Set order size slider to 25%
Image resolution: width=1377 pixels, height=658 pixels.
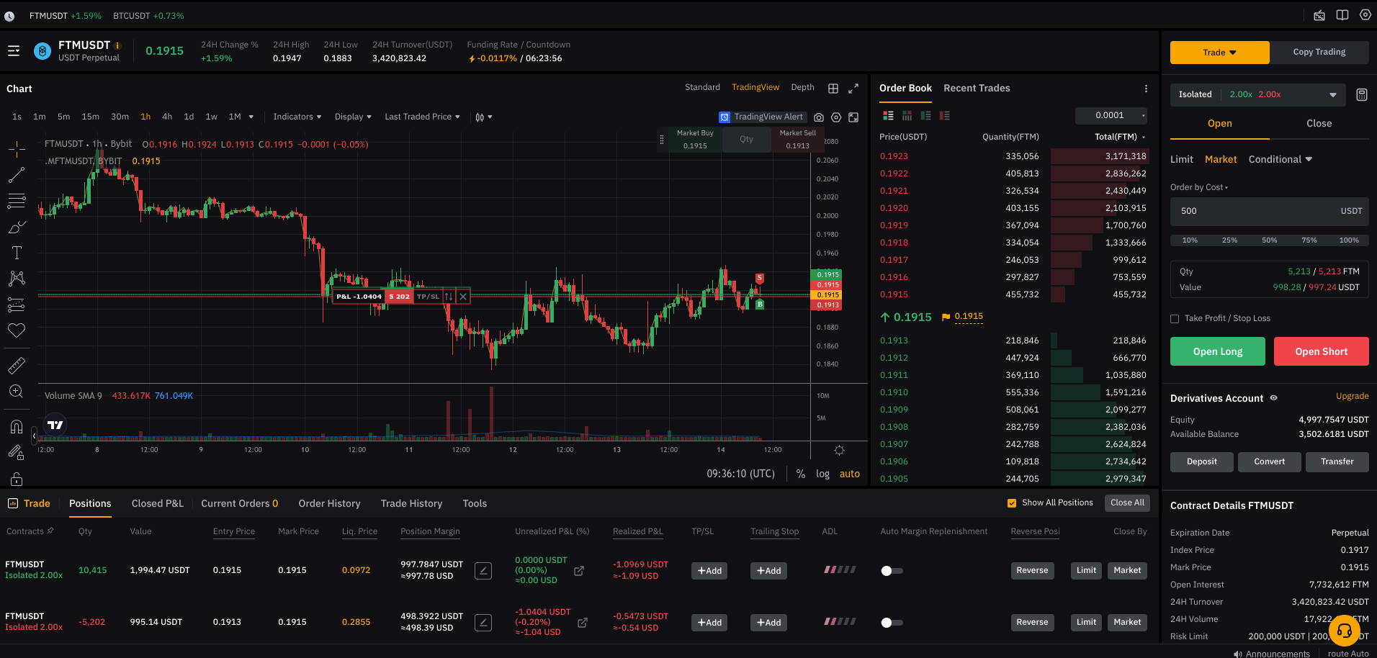(x=1229, y=240)
